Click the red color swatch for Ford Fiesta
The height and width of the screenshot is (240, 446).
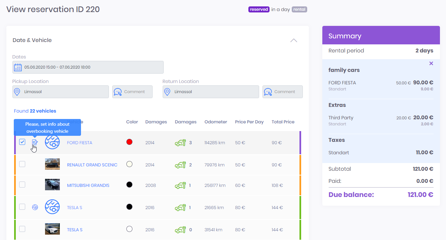pyautogui.click(x=129, y=142)
